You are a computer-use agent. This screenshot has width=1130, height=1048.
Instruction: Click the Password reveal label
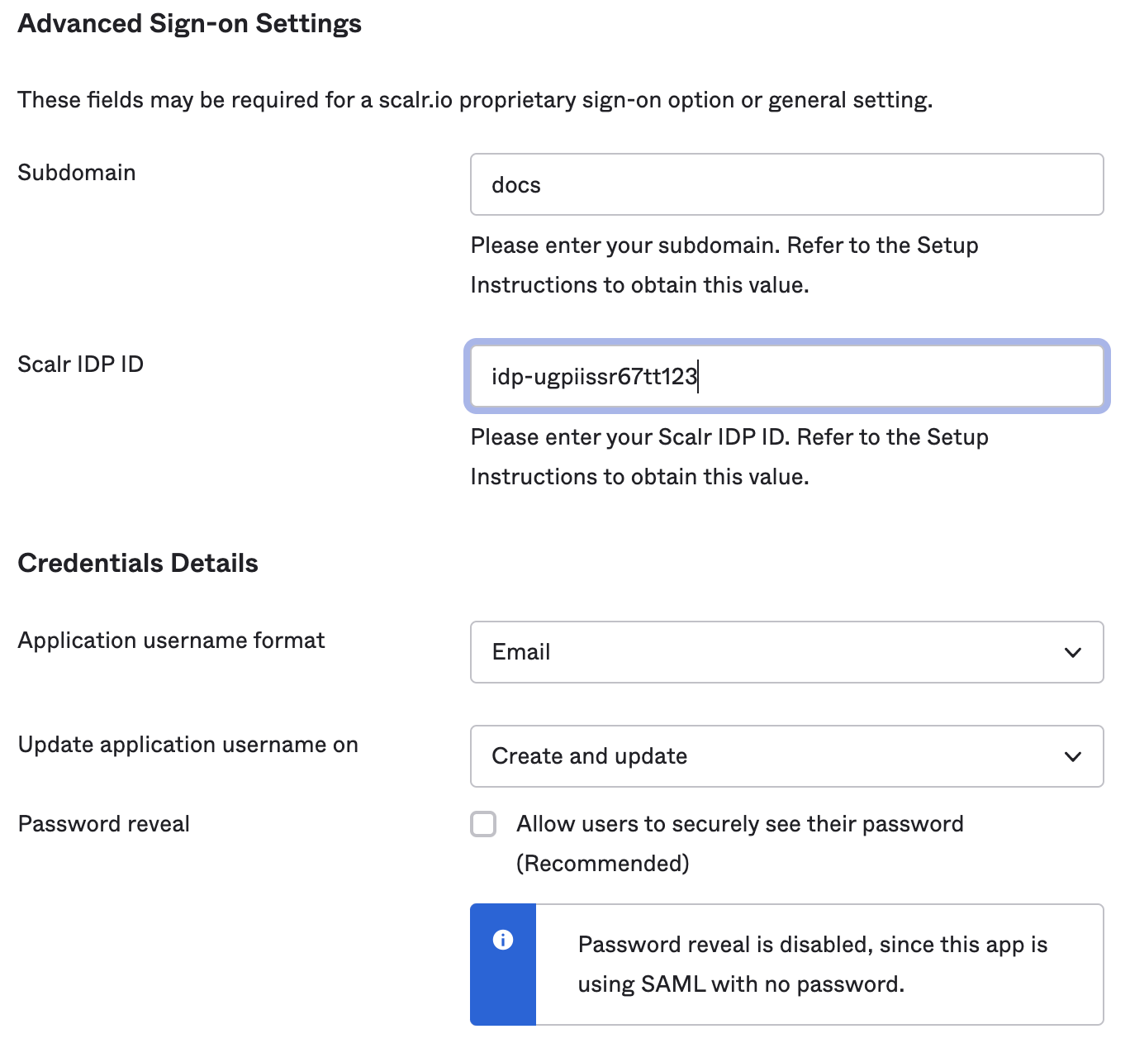104,824
